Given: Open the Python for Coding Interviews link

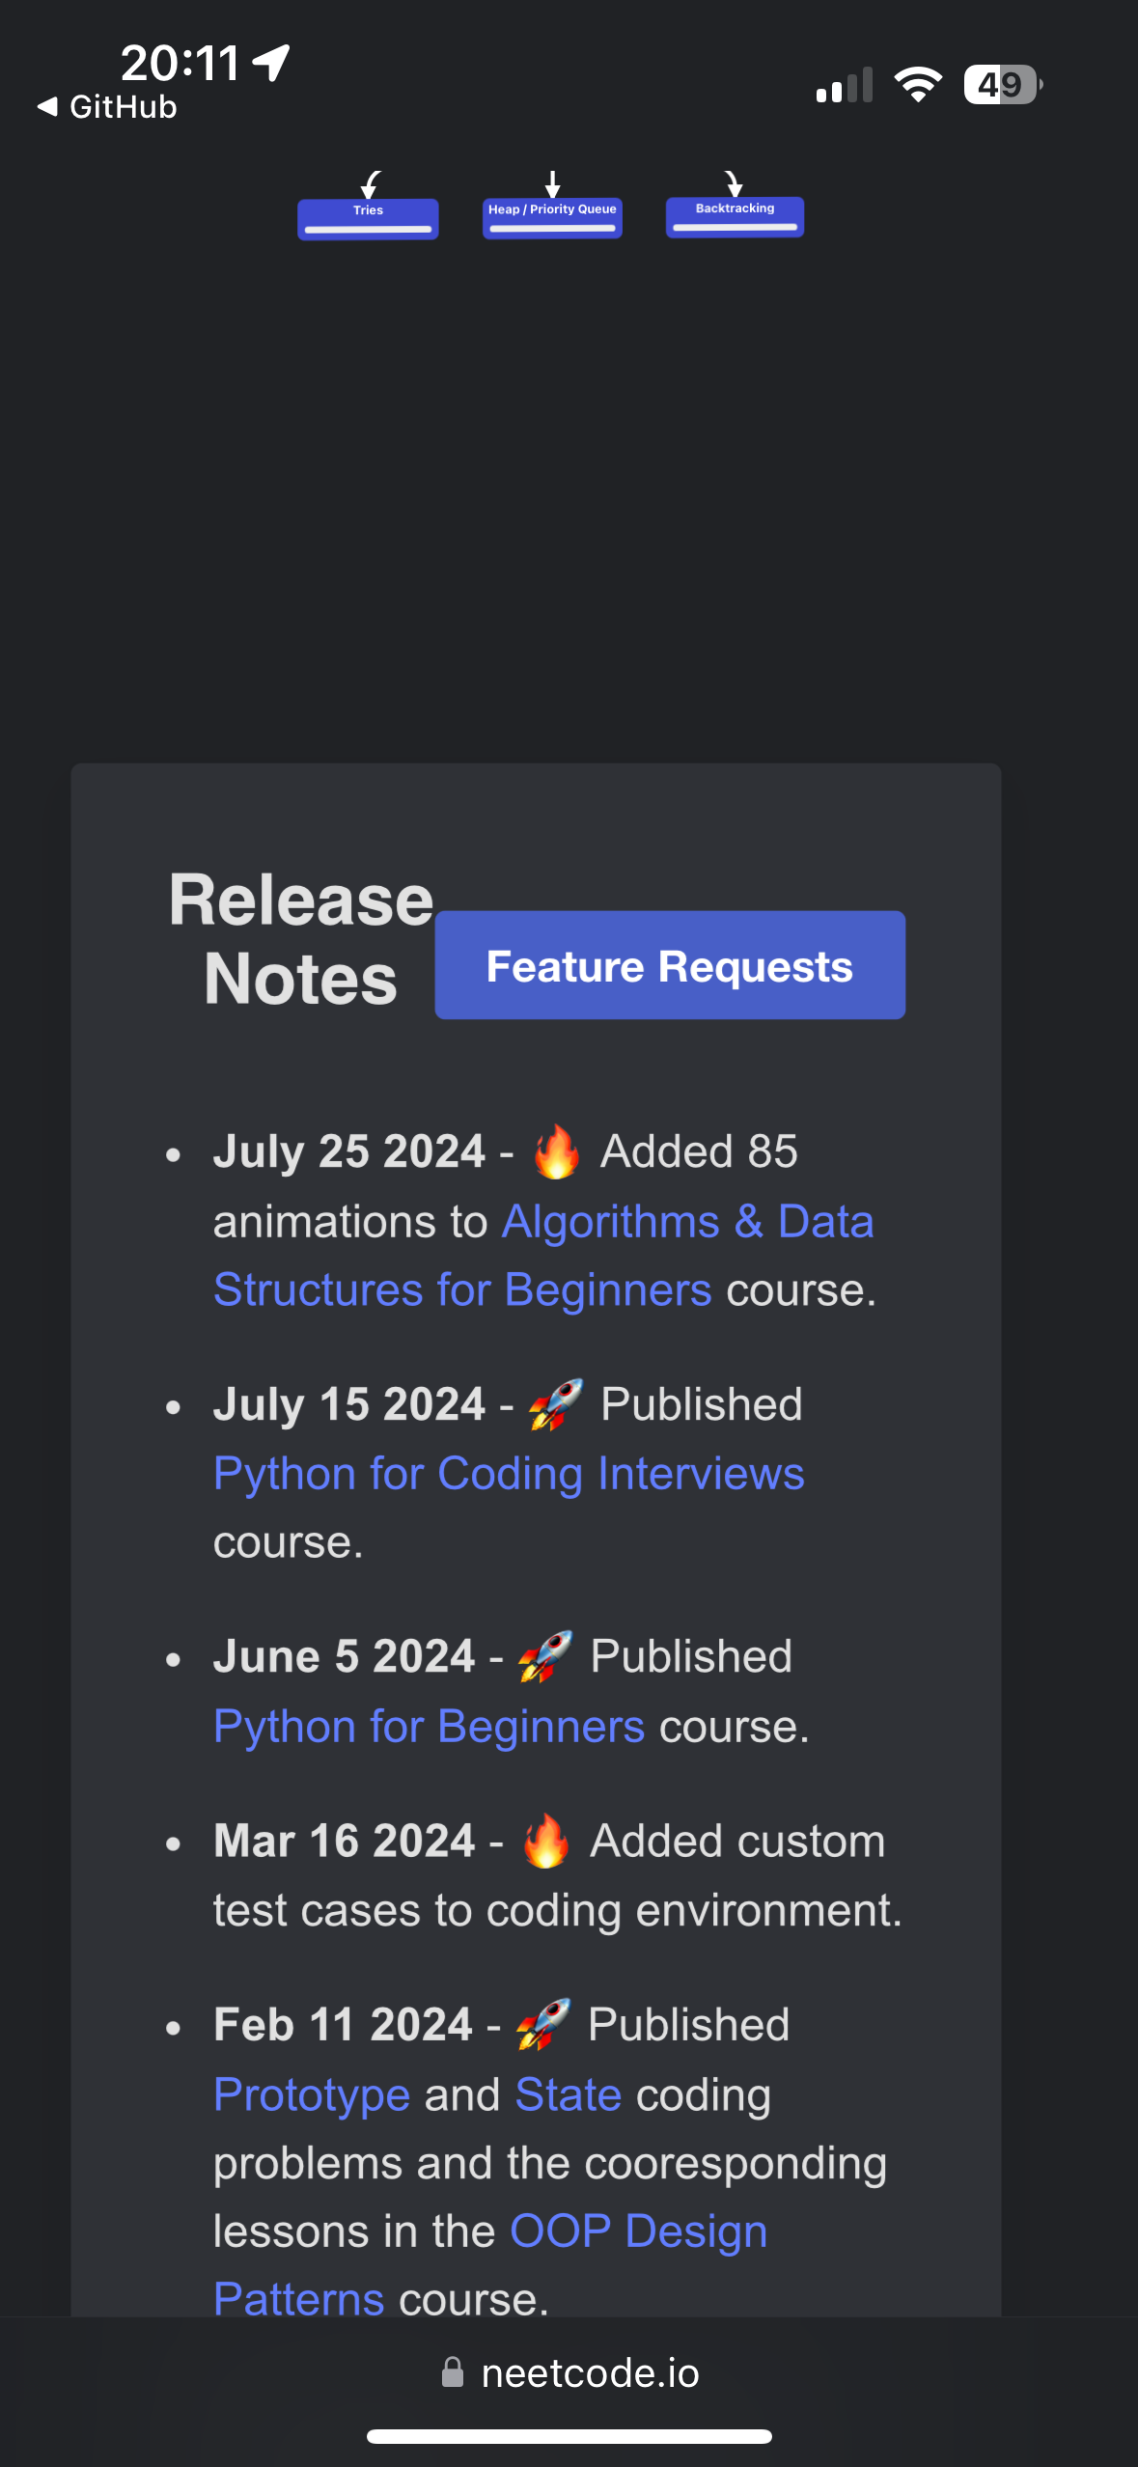Looking at the screenshot, I should pos(509,1474).
